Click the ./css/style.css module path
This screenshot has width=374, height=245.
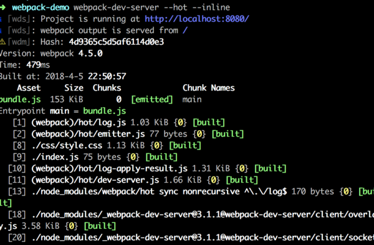pos(67,145)
